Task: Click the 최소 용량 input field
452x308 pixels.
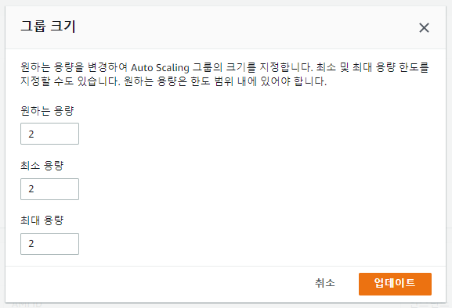Action: (49, 189)
